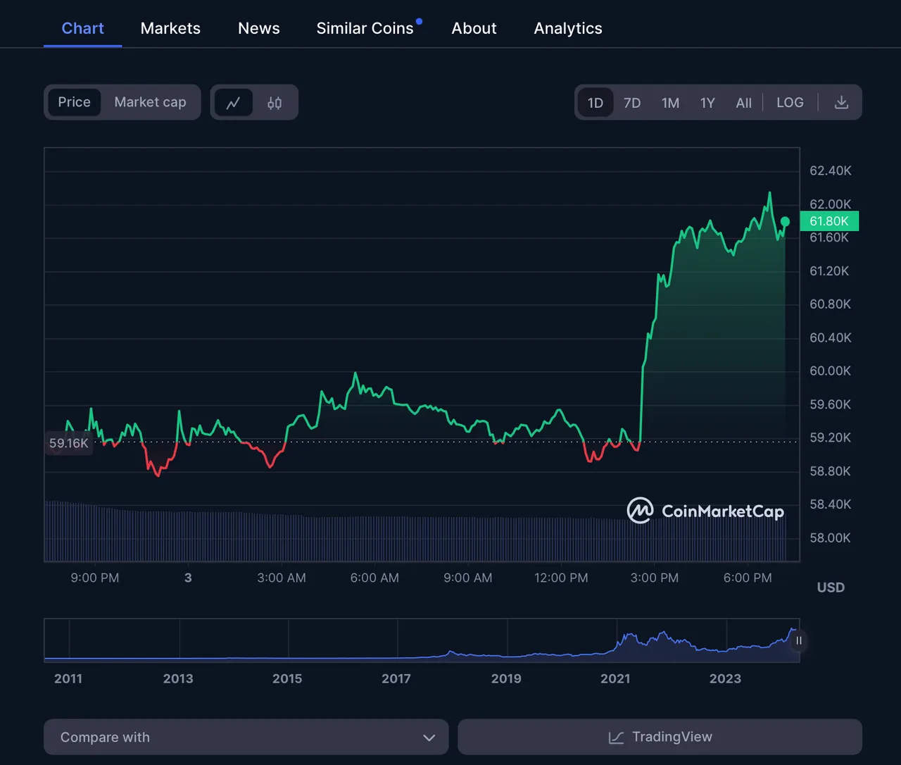The height and width of the screenshot is (765, 901).
Task: Expand the Compare with dropdown
Action: pyautogui.click(x=246, y=737)
